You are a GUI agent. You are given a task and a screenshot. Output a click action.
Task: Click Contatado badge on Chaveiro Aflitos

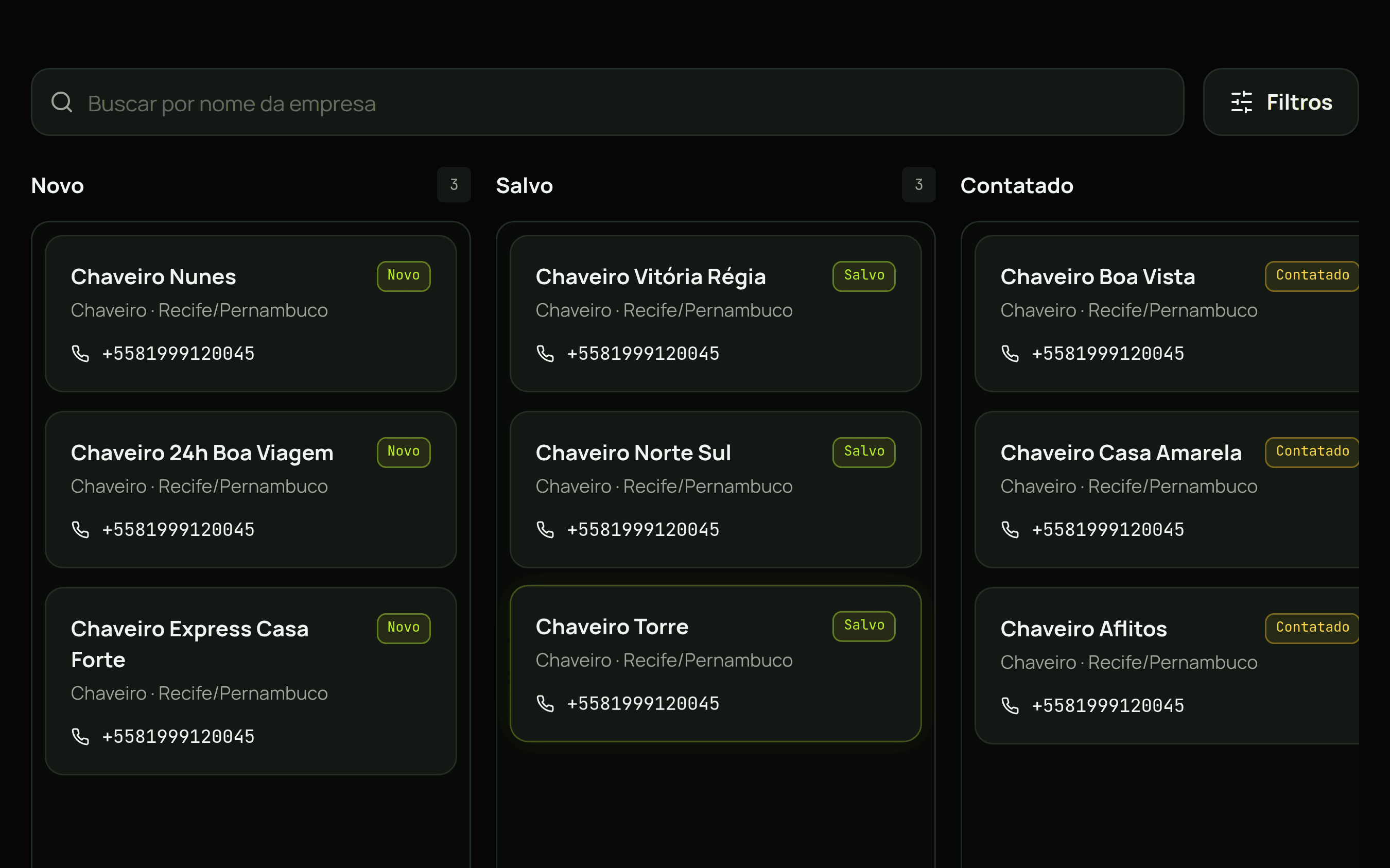[x=1312, y=628]
